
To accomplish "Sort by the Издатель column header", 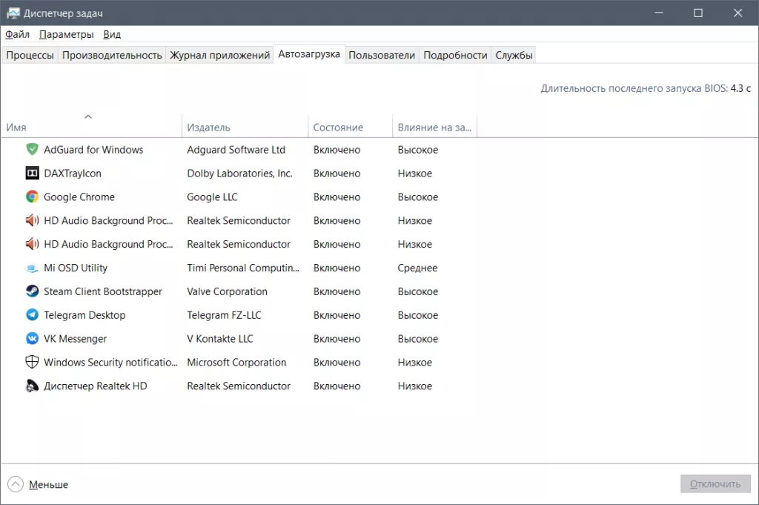I will pyautogui.click(x=208, y=128).
